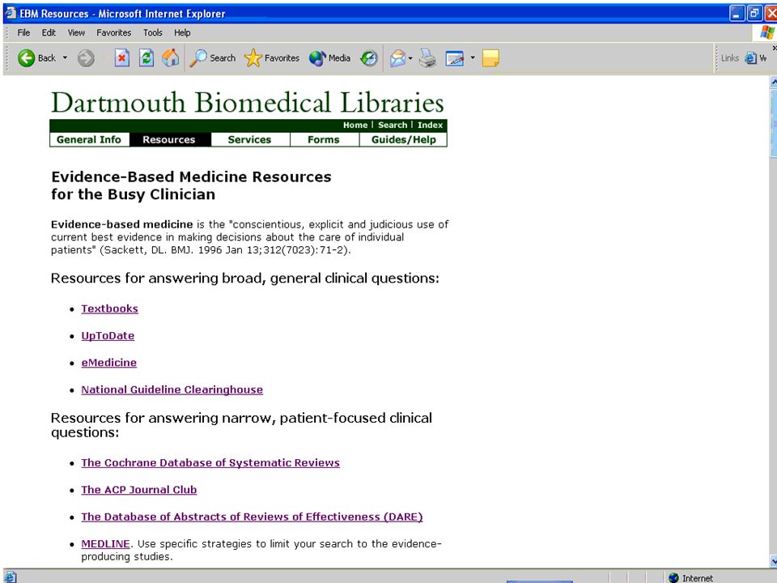
Task: Open the View menu
Action: (x=76, y=32)
